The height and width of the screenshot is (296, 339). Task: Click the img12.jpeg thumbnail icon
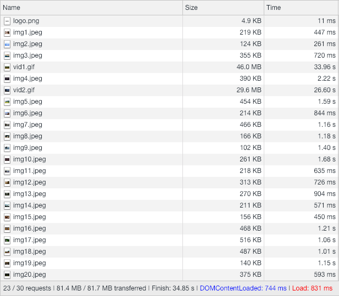tap(7, 182)
